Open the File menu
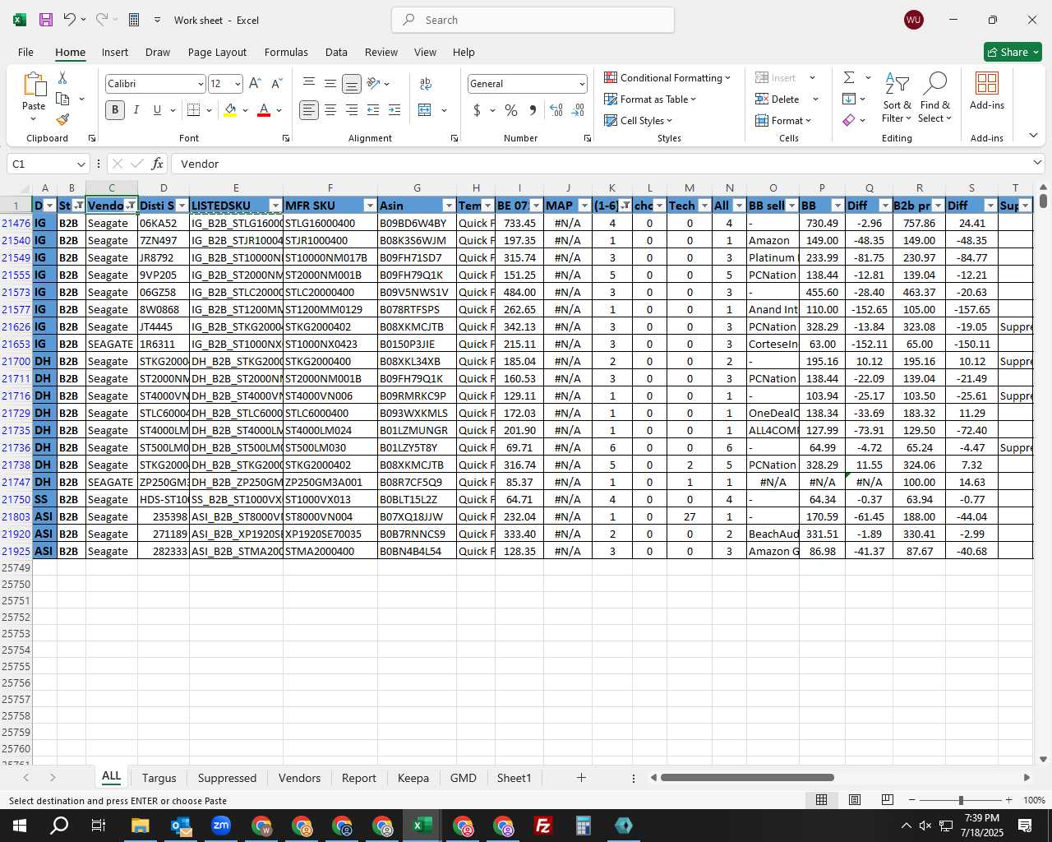This screenshot has width=1052, height=842. pos(26,52)
